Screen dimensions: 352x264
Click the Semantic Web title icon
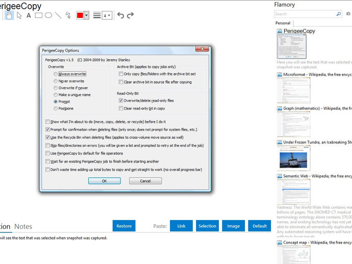tap(280, 176)
